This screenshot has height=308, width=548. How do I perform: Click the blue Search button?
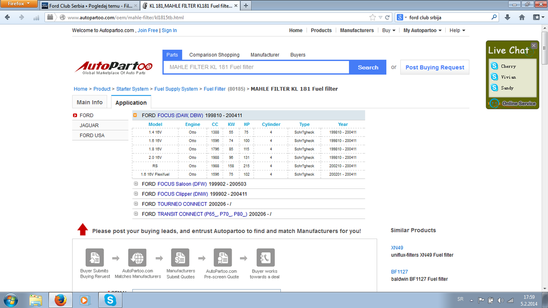[x=368, y=67]
